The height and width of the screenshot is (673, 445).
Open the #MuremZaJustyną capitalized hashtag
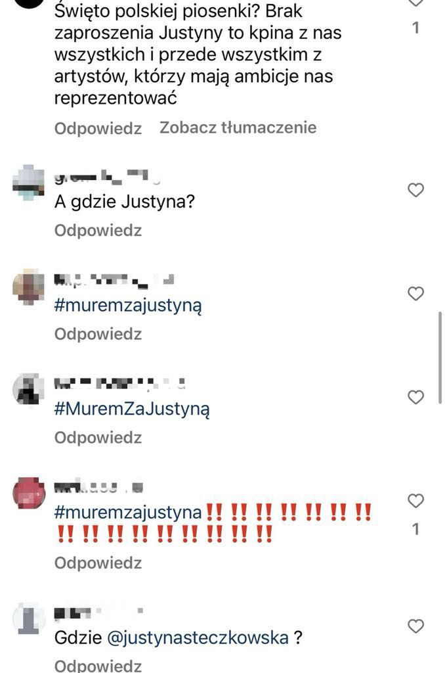pos(132,409)
